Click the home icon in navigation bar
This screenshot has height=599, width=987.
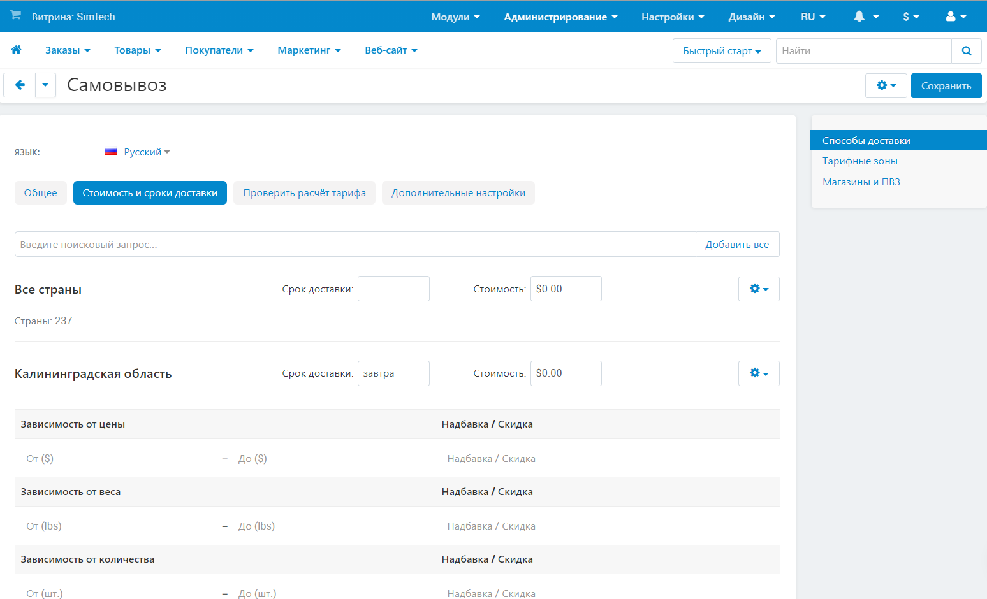17,50
